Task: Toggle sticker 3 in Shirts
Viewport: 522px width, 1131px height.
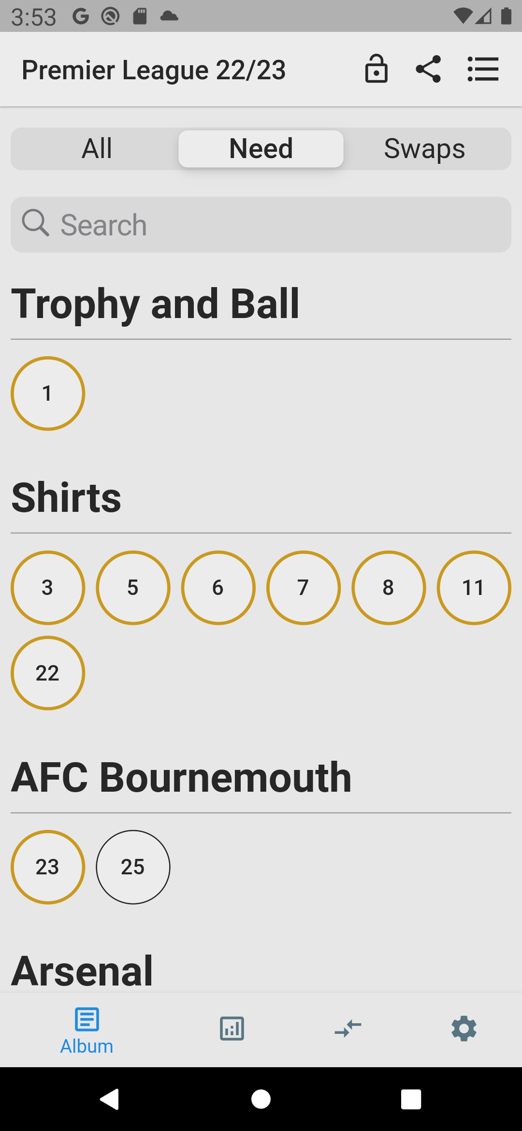Action: [48, 588]
